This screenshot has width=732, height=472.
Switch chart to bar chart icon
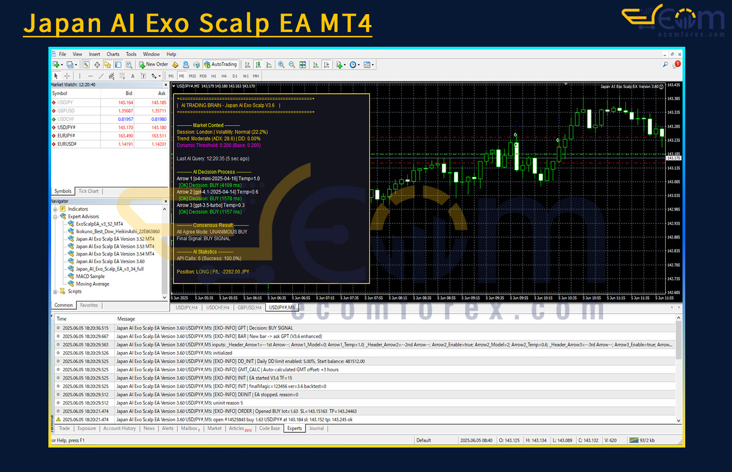[247, 64]
